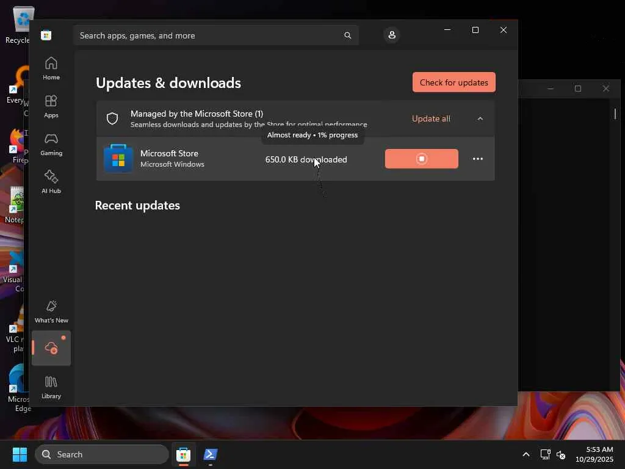Click Check for updates button

tap(453, 82)
